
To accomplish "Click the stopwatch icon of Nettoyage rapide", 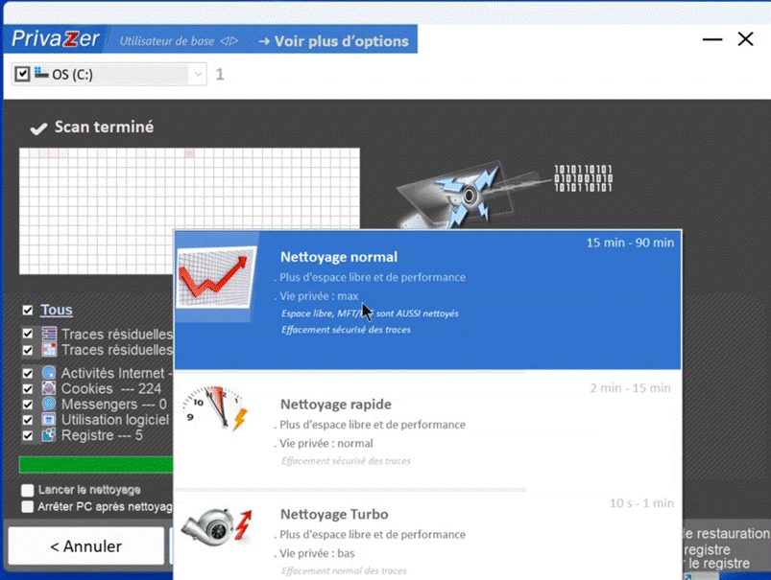I will coord(214,408).
